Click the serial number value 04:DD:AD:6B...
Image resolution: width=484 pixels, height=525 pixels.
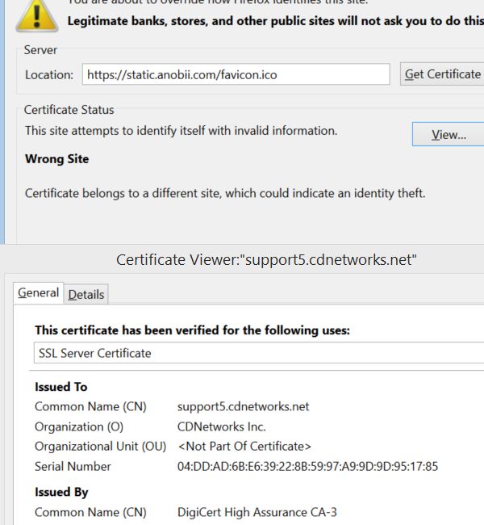[307, 466]
